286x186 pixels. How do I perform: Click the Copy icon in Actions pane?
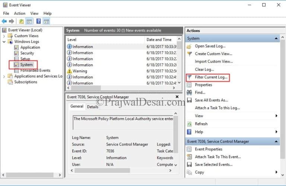pos(189,172)
